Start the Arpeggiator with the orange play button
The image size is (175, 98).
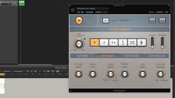(x=79, y=20)
